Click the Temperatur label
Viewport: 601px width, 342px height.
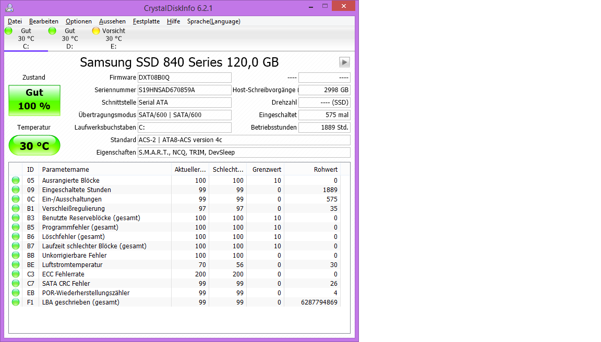point(34,128)
